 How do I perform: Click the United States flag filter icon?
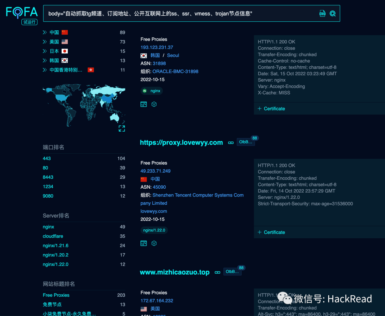(65, 42)
